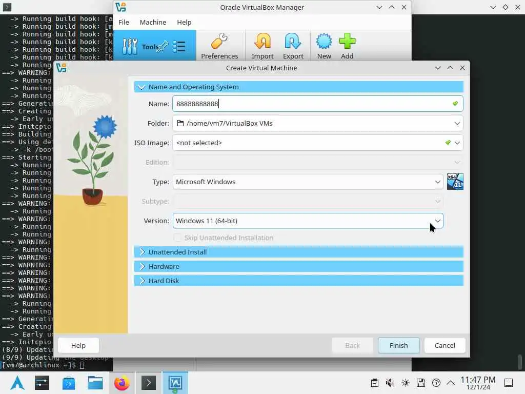
Task: Switch to VirtualBox taskbar entry
Action: (175, 383)
